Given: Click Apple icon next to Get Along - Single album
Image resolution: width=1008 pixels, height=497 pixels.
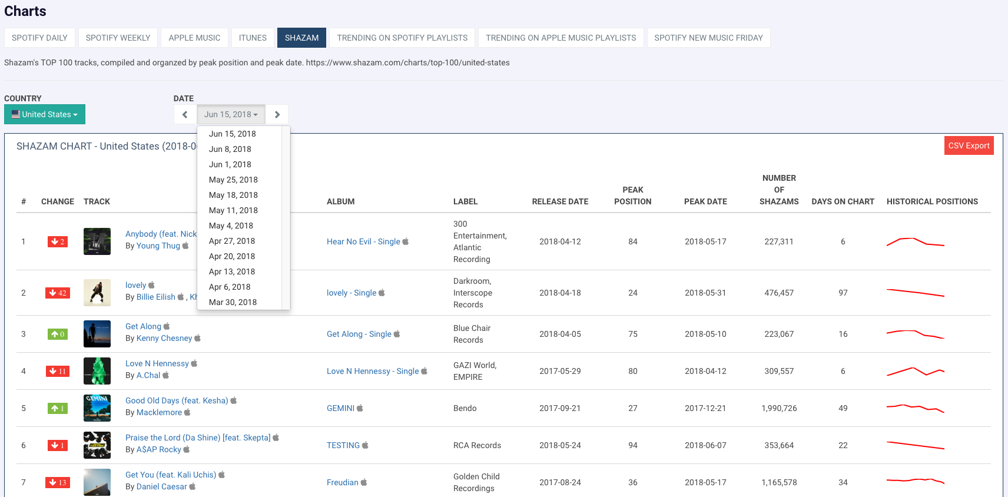Looking at the screenshot, I should click(x=397, y=334).
